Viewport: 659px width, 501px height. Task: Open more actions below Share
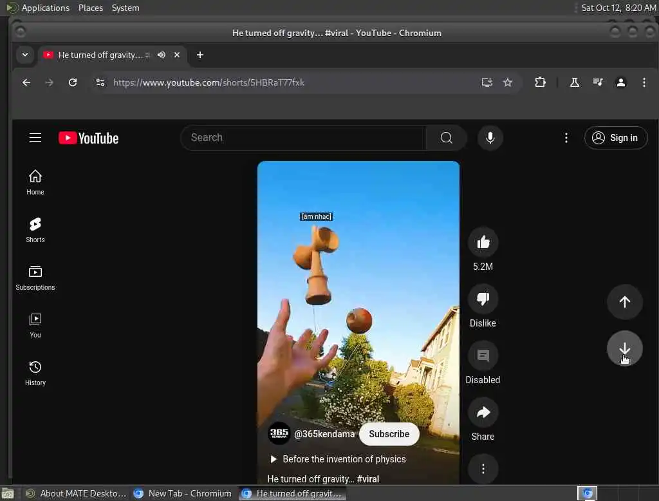click(x=483, y=469)
